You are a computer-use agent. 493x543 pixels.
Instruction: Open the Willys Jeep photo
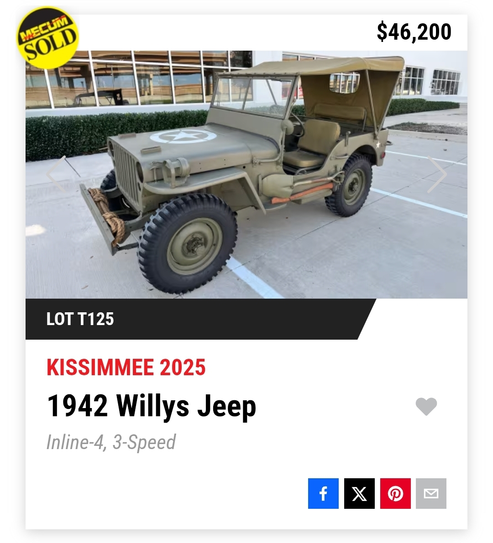pos(246,175)
